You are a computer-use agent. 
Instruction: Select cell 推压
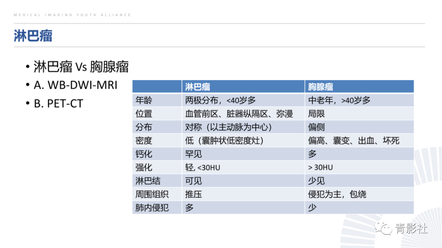(243, 194)
